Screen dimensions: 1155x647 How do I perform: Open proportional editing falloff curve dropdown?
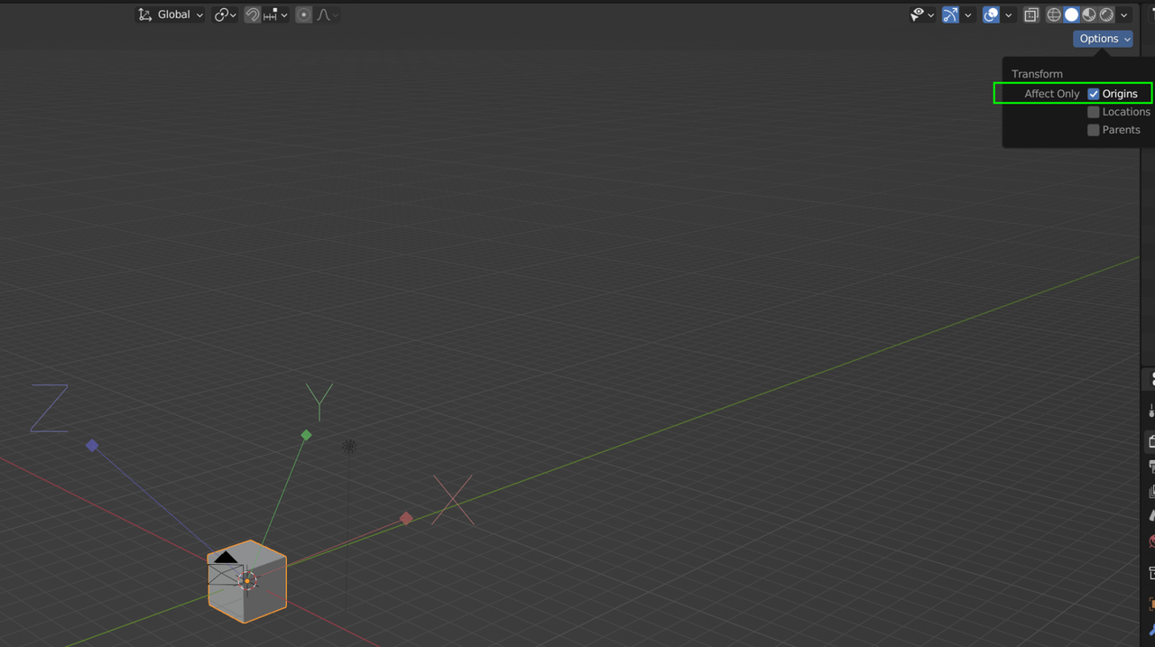point(328,14)
